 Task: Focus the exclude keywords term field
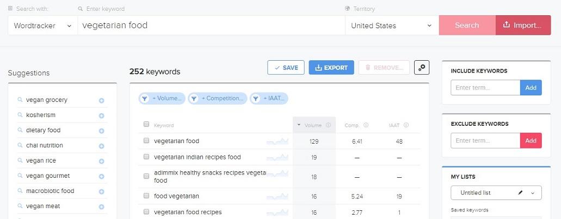[x=485, y=140]
